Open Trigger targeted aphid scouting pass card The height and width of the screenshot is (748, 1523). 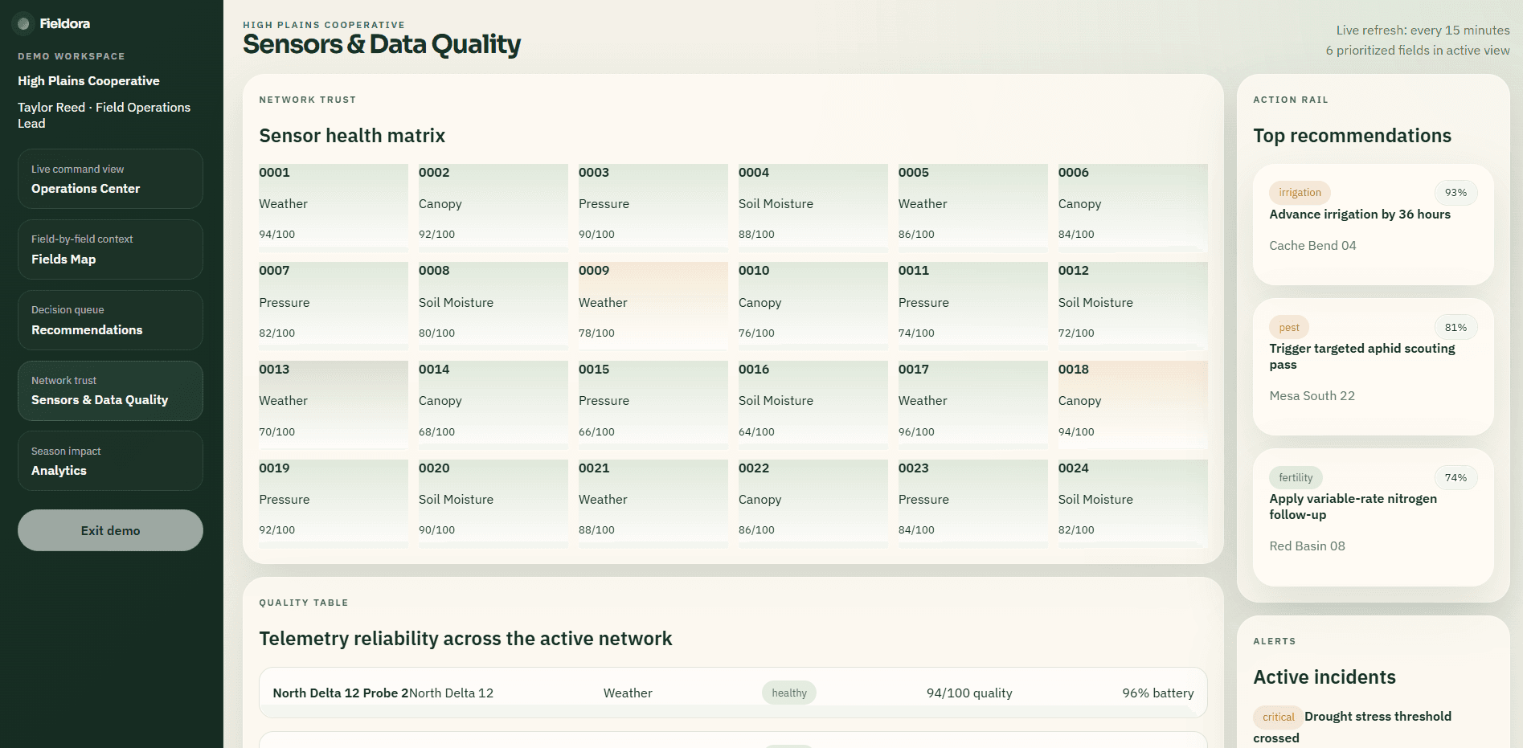1374,367
